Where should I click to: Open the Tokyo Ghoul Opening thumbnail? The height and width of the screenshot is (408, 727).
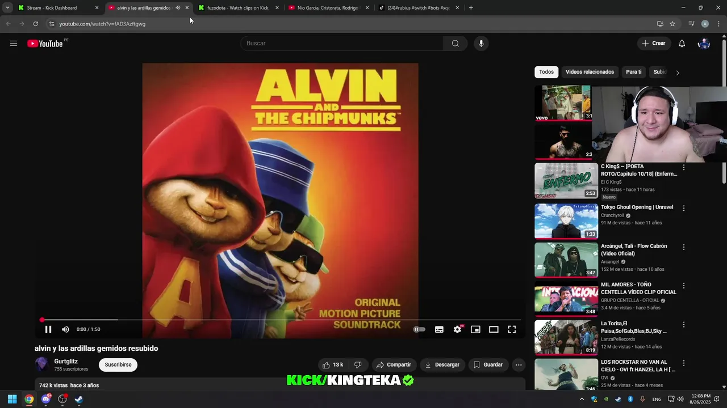pos(566,222)
